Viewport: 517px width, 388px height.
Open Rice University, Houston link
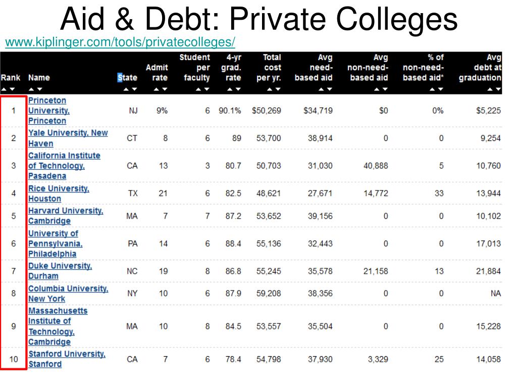pos(59,193)
